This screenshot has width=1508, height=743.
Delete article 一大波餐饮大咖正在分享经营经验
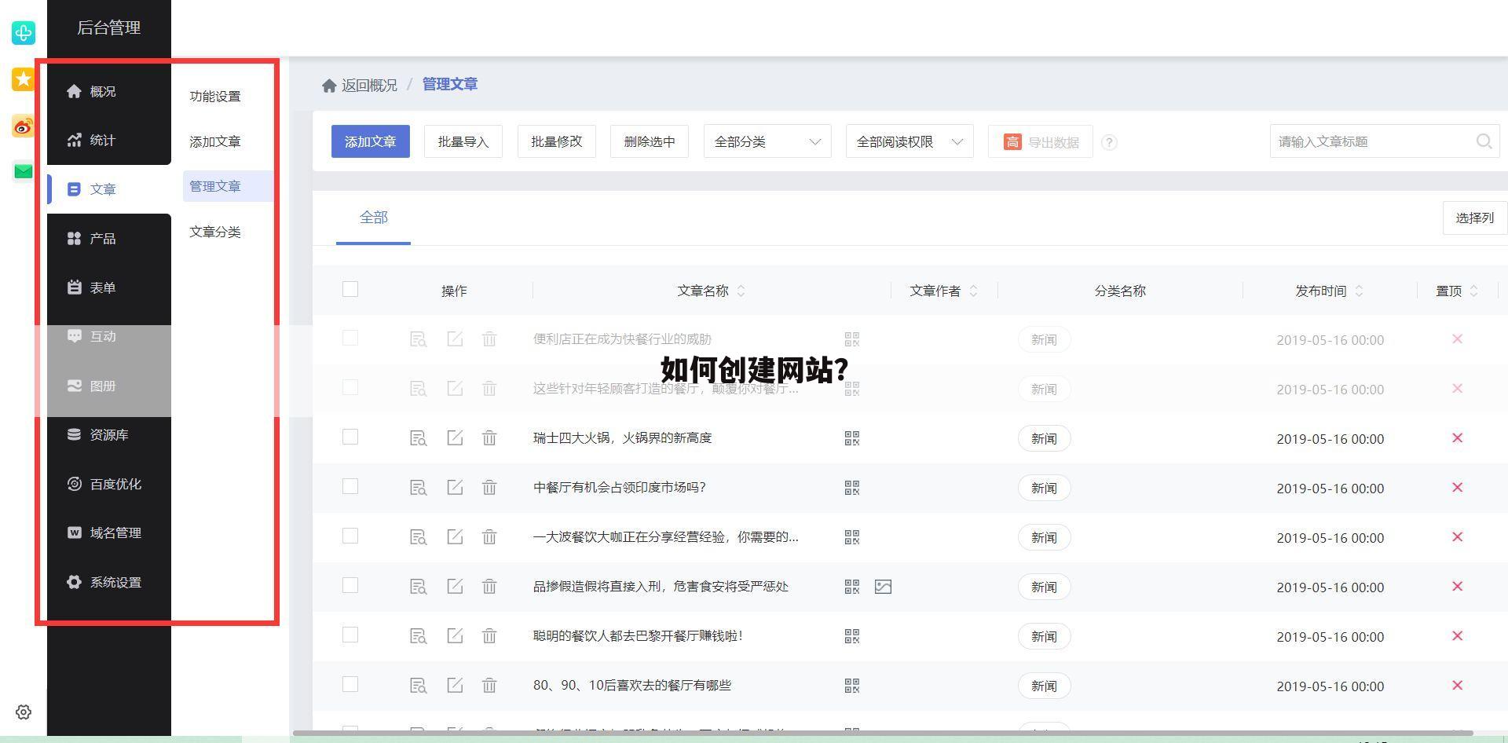click(489, 537)
